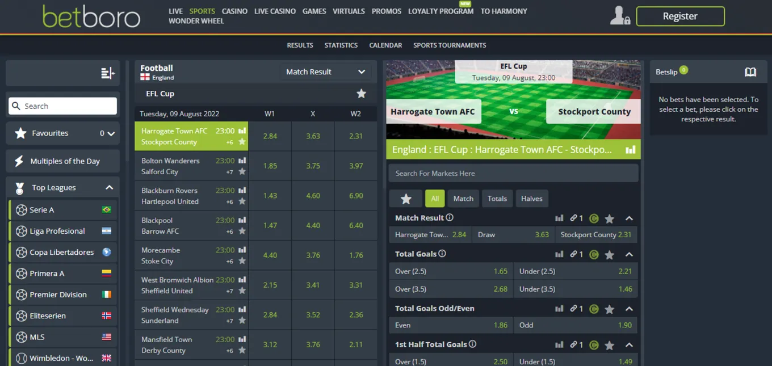Select W1 odds 2.84 for Harrogate Town
Image resolution: width=772 pixels, height=366 pixels.
point(270,136)
